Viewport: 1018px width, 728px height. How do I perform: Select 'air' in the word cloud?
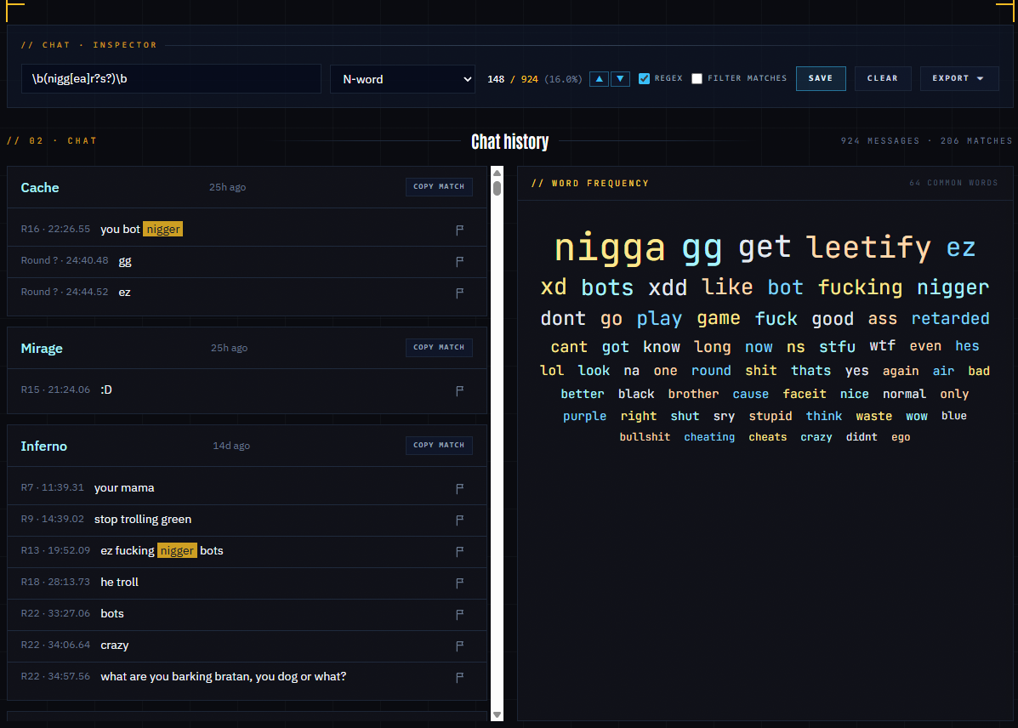tap(943, 371)
